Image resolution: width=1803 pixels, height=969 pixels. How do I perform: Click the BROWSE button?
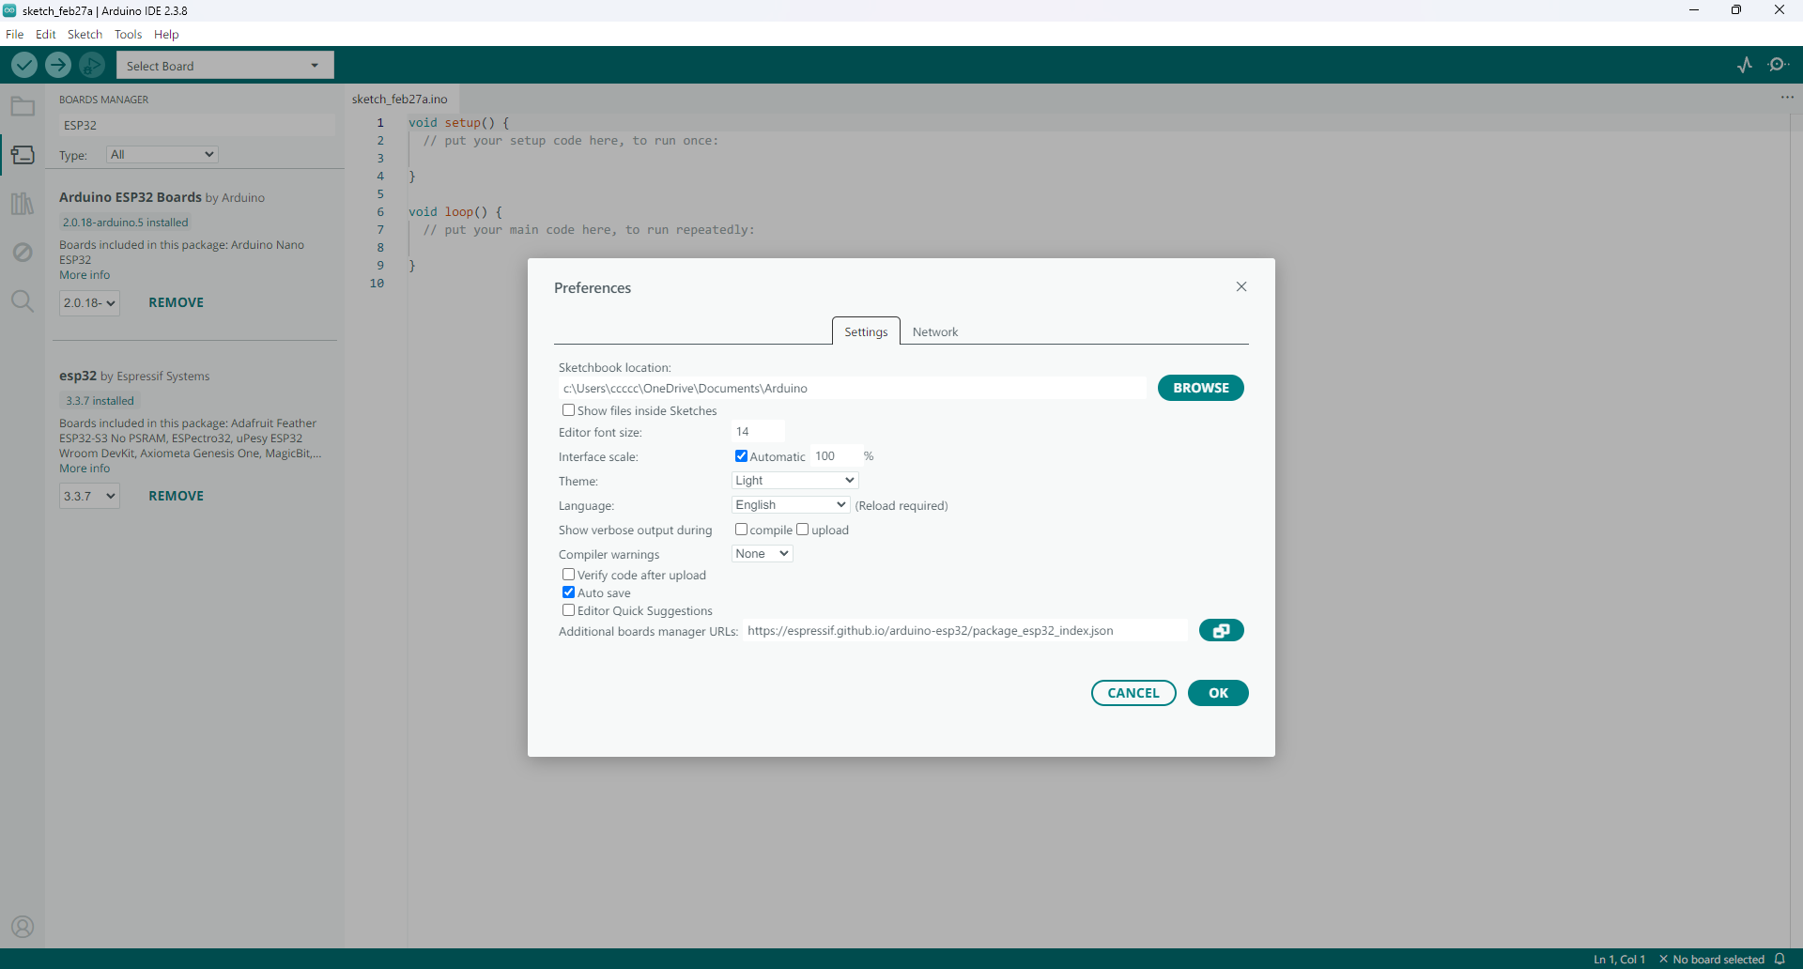pos(1200,388)
